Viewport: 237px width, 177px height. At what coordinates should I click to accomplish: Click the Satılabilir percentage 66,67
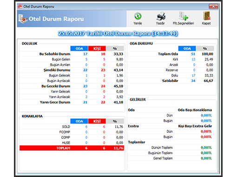pos(208,81)
